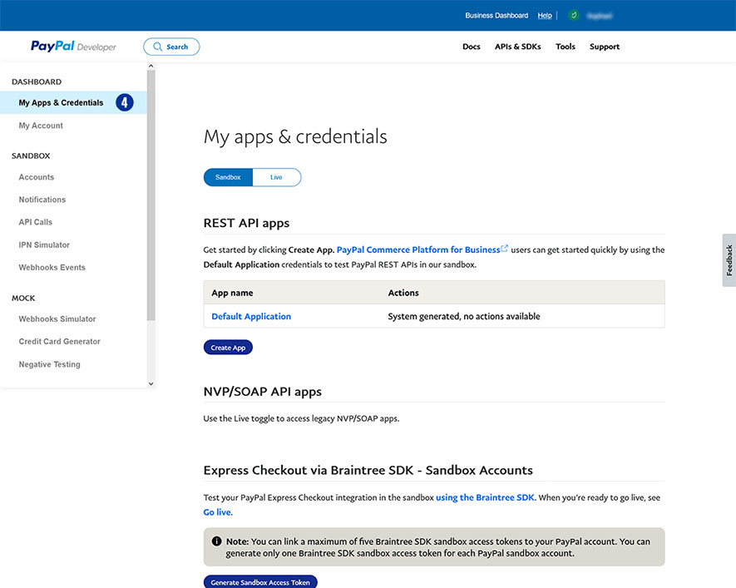
Task: Click the PayPal Developer logo
Action: (x=73, y=47)
